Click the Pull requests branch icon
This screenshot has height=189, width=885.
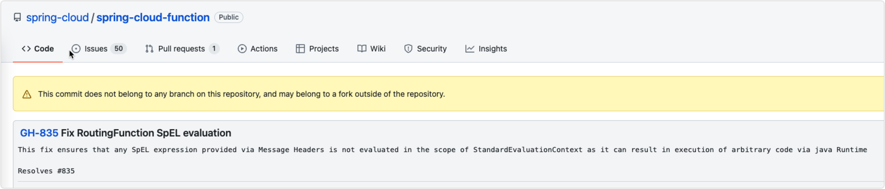[x=149, y=49]
